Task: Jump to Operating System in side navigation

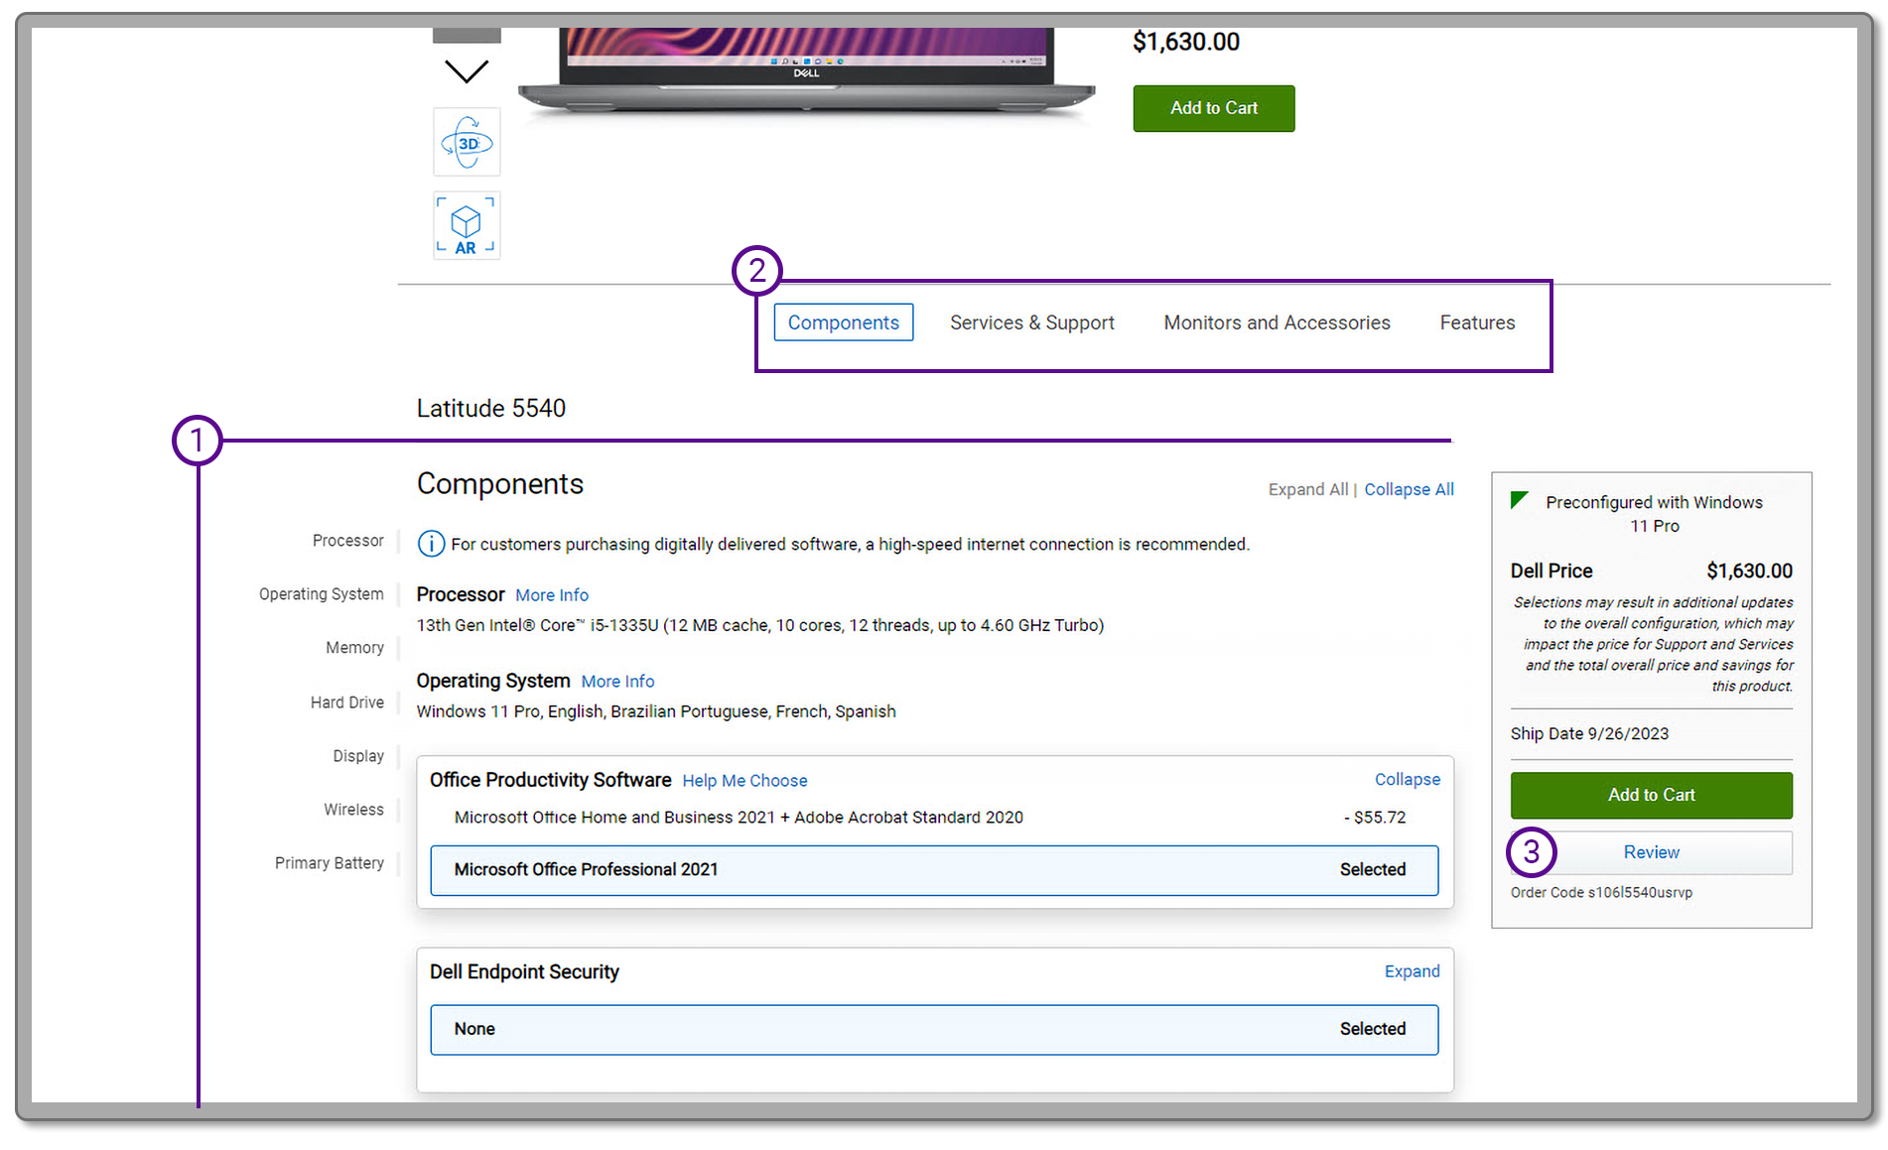Action: coord(321,594)
